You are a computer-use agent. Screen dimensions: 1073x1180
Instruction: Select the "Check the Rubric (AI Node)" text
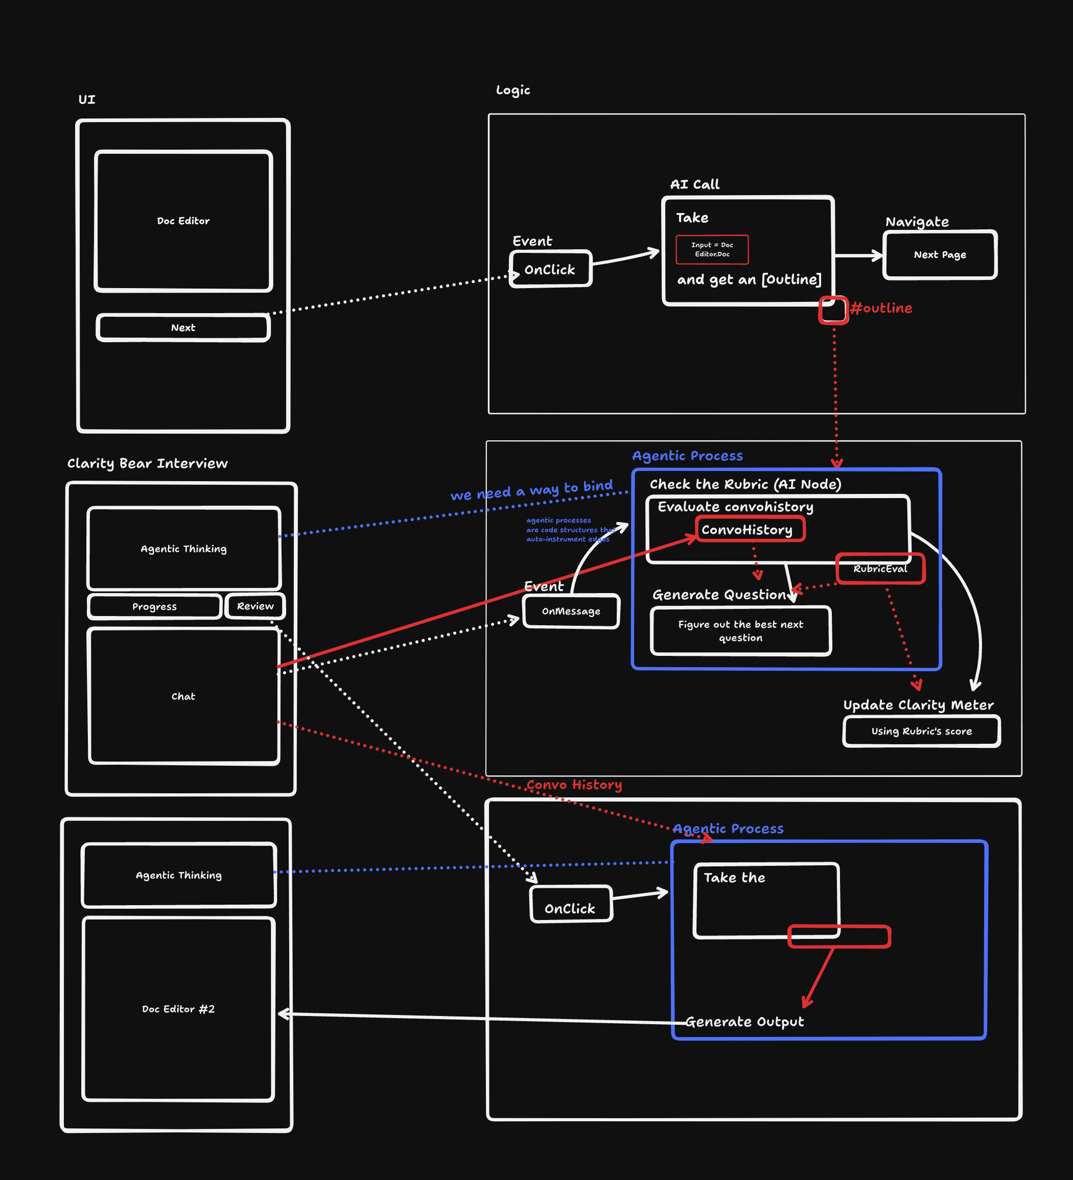tap(745, 484)
